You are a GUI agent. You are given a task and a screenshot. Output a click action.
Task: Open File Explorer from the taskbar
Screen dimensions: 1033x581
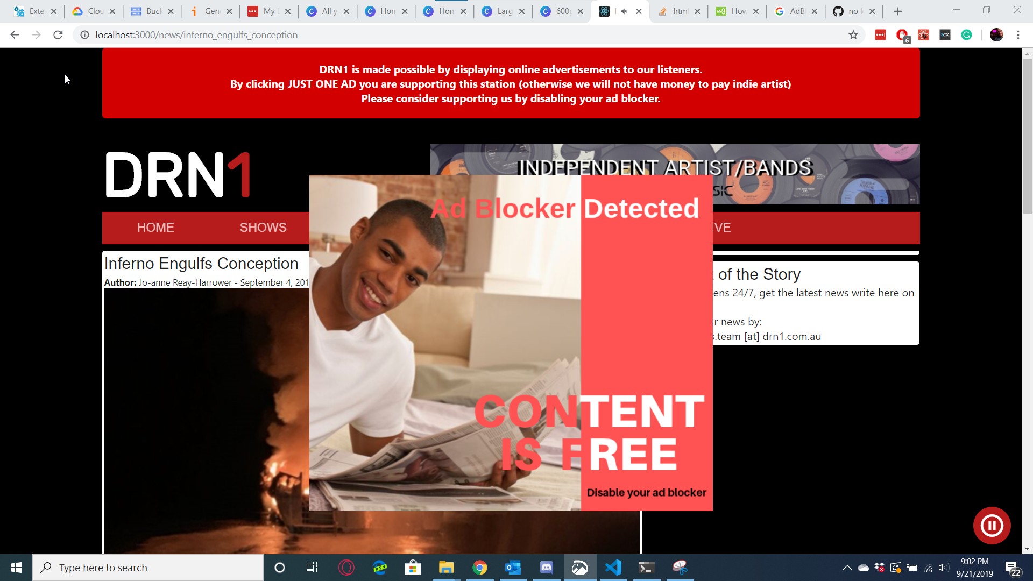pos(446,568)
